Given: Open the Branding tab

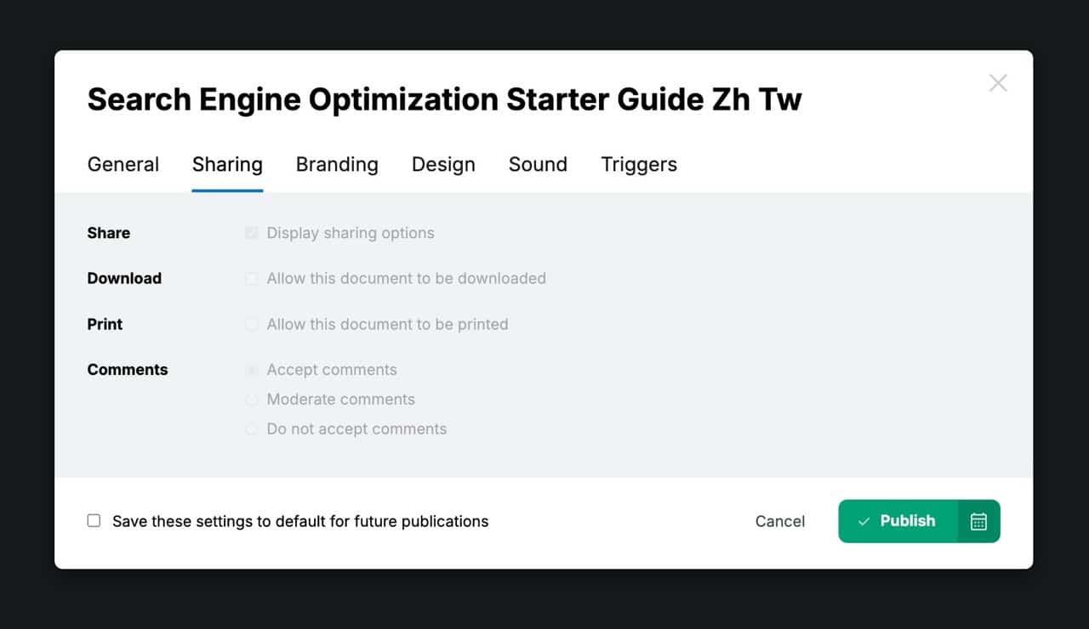Looking at the screenshot, I should (x=337, y=164).
